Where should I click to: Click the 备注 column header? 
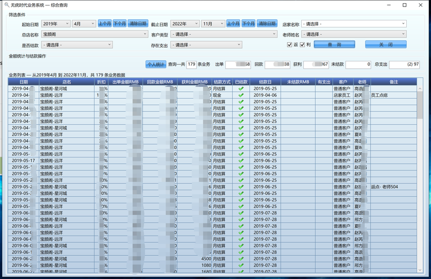pyautogui.click(x=394, y=82)
